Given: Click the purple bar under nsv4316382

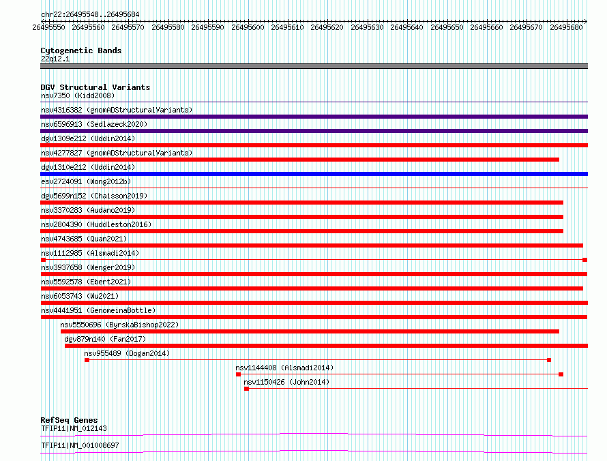Looking at the screenshot, I should pos(314,117).
